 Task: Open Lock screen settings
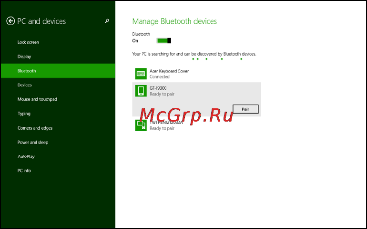(x=28, y=42)
